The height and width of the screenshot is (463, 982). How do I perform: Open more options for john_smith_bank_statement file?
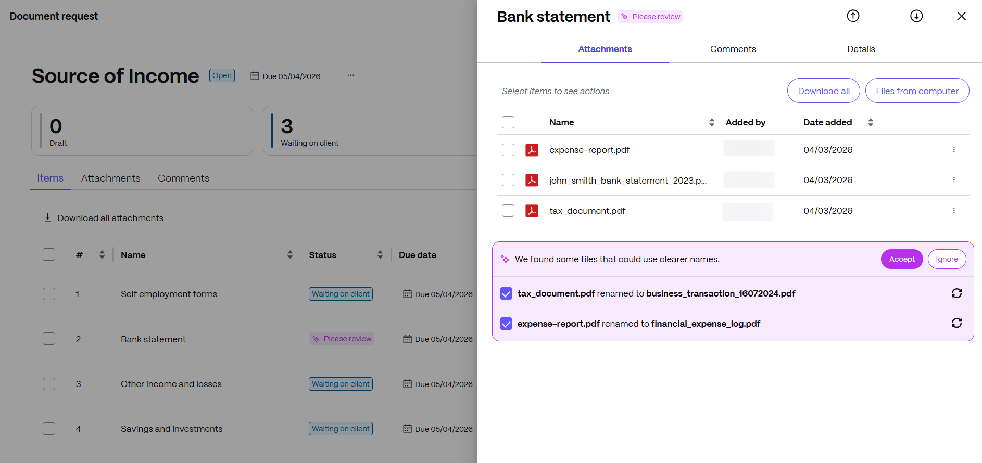coord(954,180)
